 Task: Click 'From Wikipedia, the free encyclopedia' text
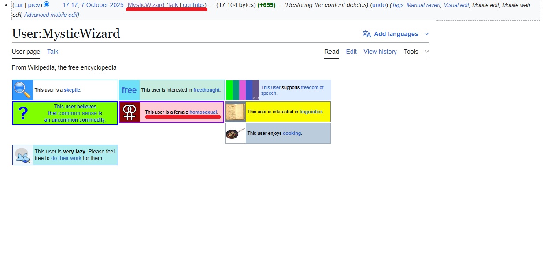64,67
